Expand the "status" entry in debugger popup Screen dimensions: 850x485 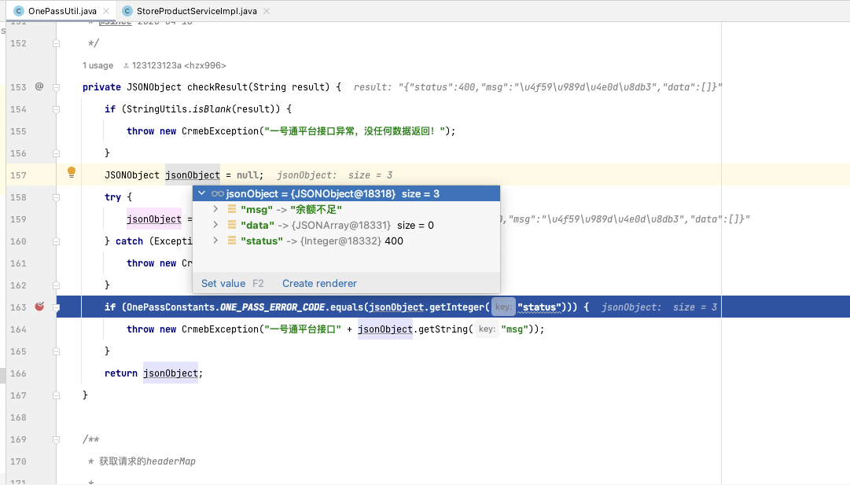[x=216, y=241]
